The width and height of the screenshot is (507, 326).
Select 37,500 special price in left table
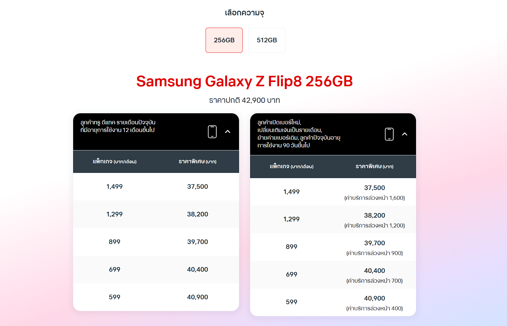pos(198,187)
